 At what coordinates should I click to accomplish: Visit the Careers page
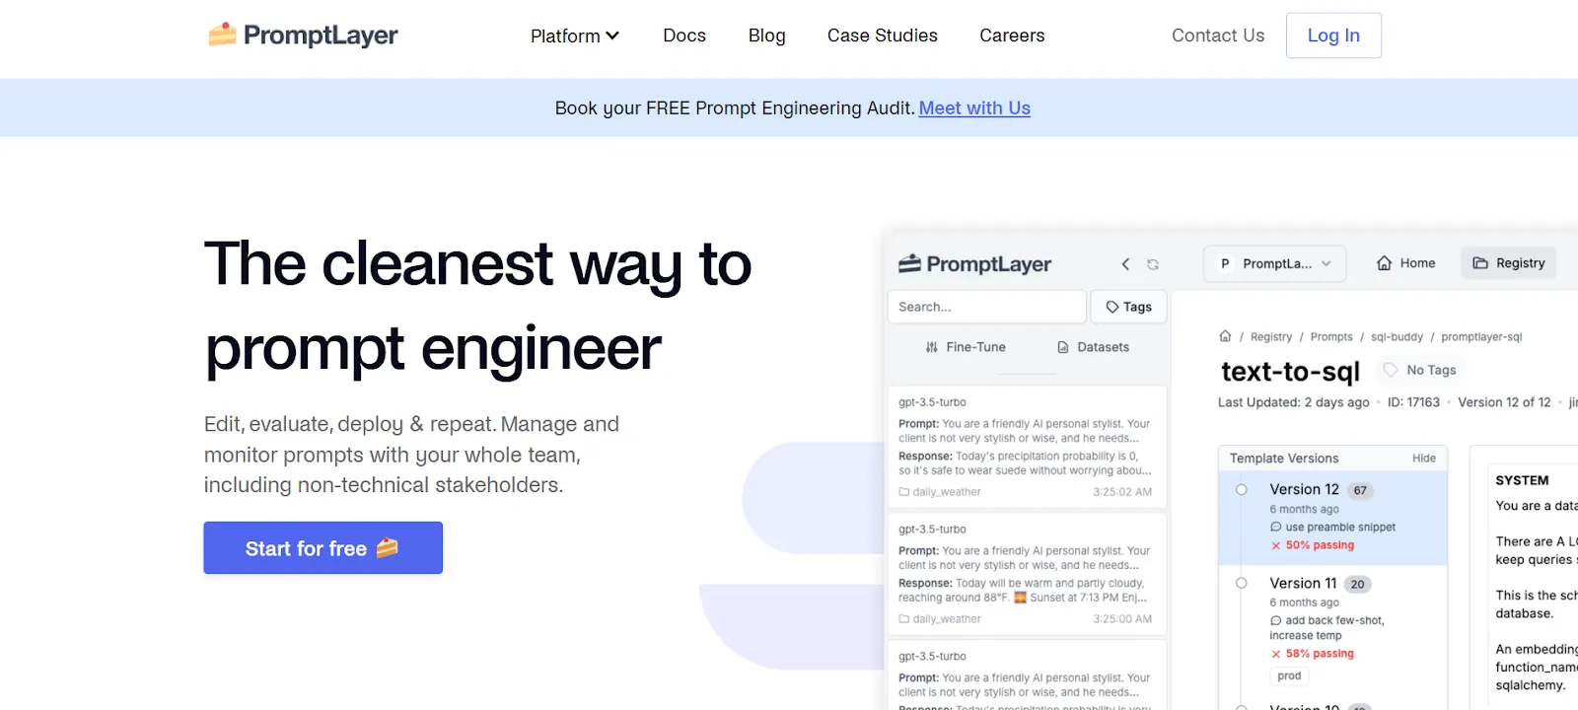[1012, 35]
